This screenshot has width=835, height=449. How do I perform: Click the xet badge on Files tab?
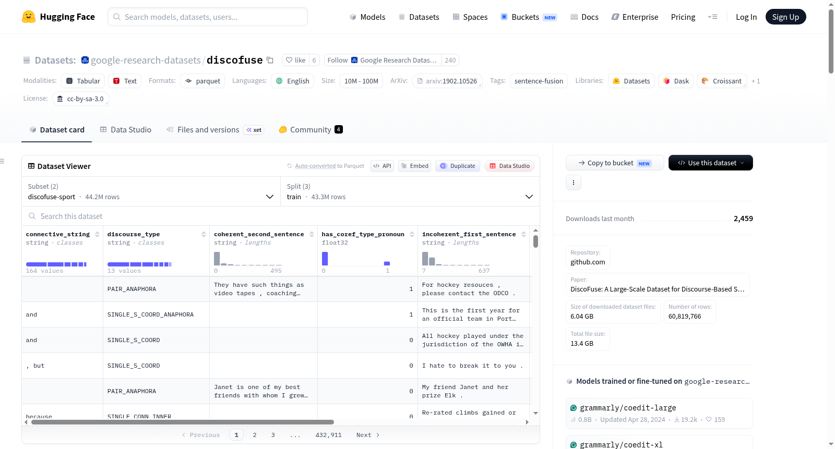[254, 130]
